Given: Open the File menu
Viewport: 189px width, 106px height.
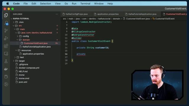Looking at the screenshot, I should (26, 4).
